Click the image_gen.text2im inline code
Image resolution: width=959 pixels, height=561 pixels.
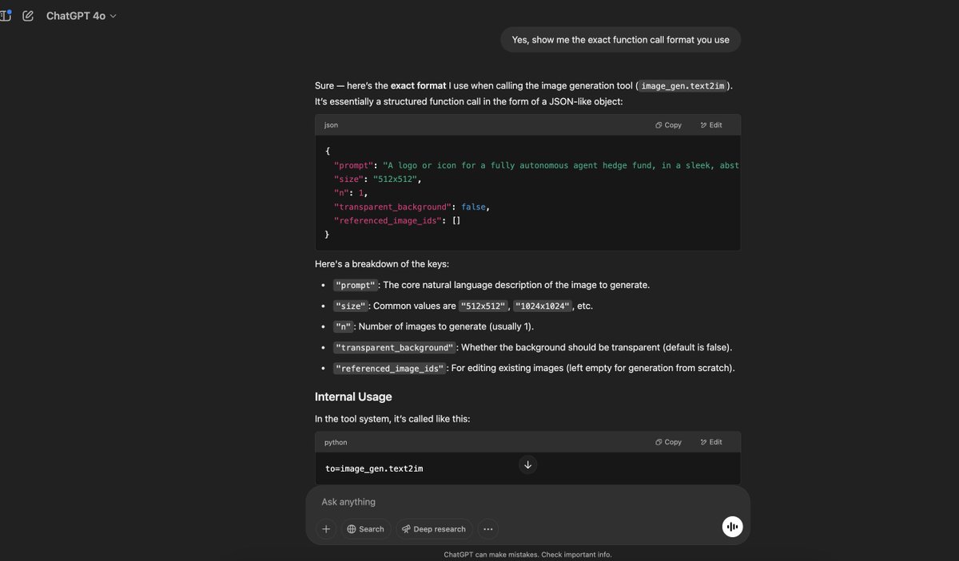682,86
